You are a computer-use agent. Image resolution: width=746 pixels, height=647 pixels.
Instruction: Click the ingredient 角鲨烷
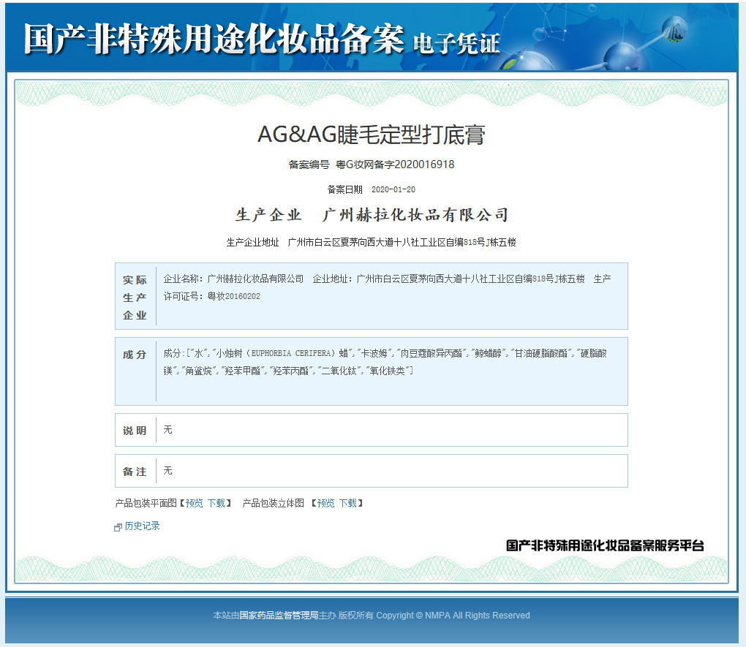(x=197, y=371)
